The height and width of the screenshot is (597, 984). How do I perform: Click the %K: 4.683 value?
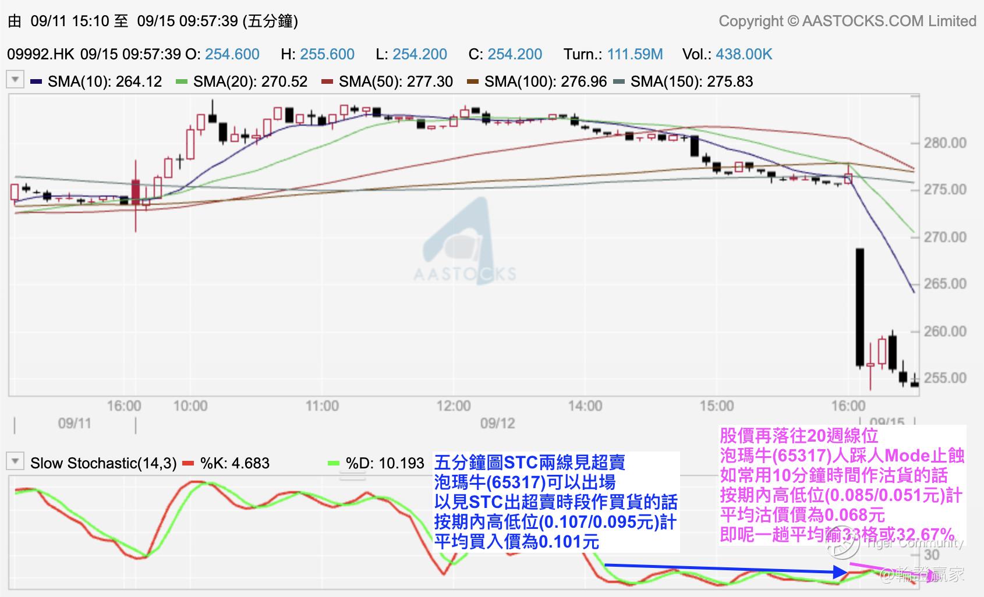pos(235,463)
